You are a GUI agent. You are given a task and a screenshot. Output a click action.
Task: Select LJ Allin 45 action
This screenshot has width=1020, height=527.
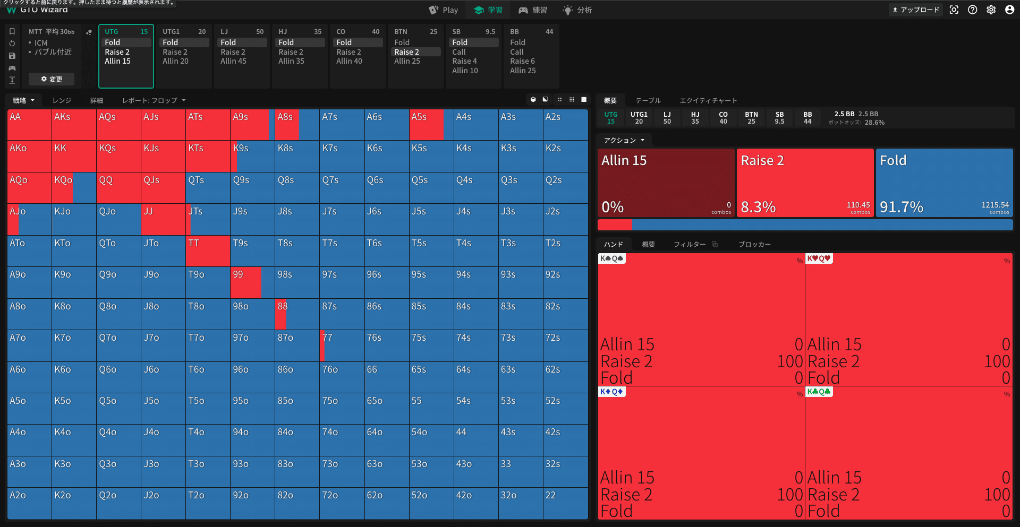242,61
